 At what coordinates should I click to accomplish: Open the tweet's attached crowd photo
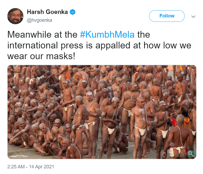point(102,112)
